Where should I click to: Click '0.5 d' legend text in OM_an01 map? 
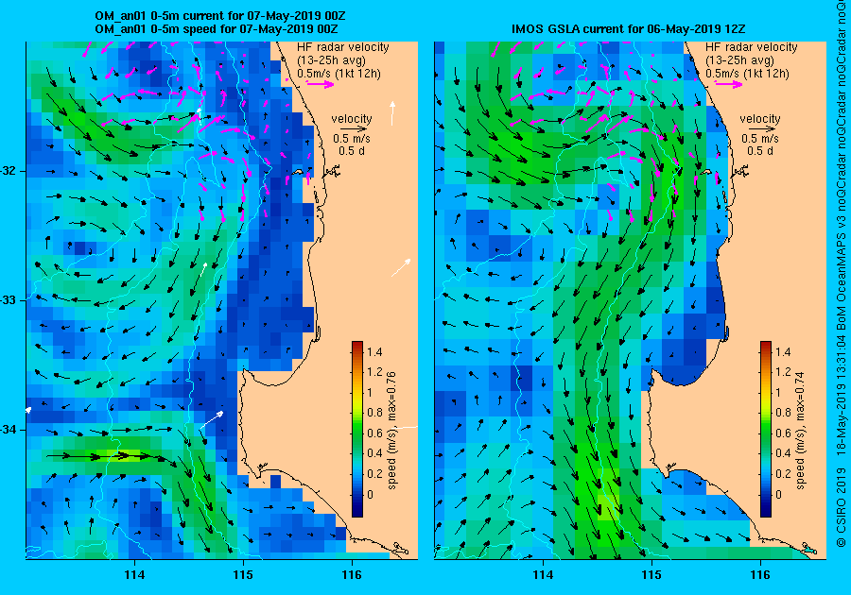point(352,151)
